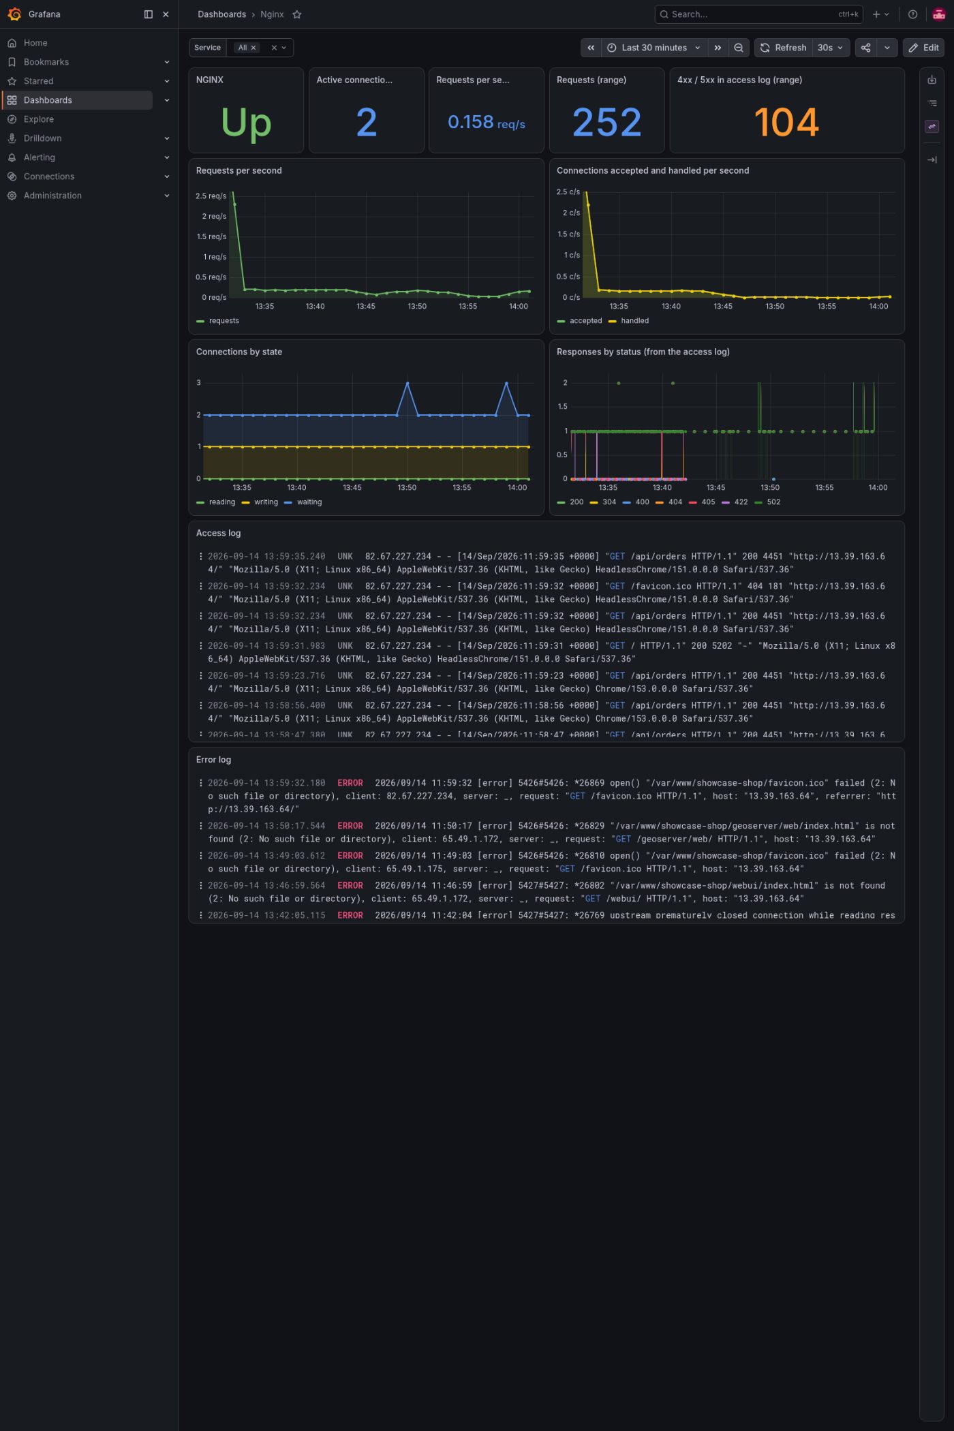Star the Nginx dashboard
954x1431 pixels.
pyautogui.click(x=297, y=14)
